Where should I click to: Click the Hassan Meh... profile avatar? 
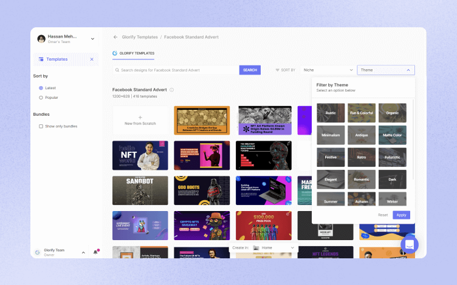[x=41, y=39]
